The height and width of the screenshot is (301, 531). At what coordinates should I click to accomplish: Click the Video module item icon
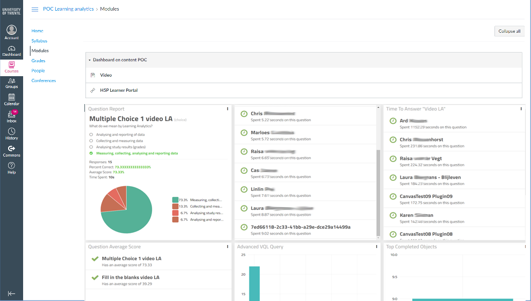(x=93, y=75)
